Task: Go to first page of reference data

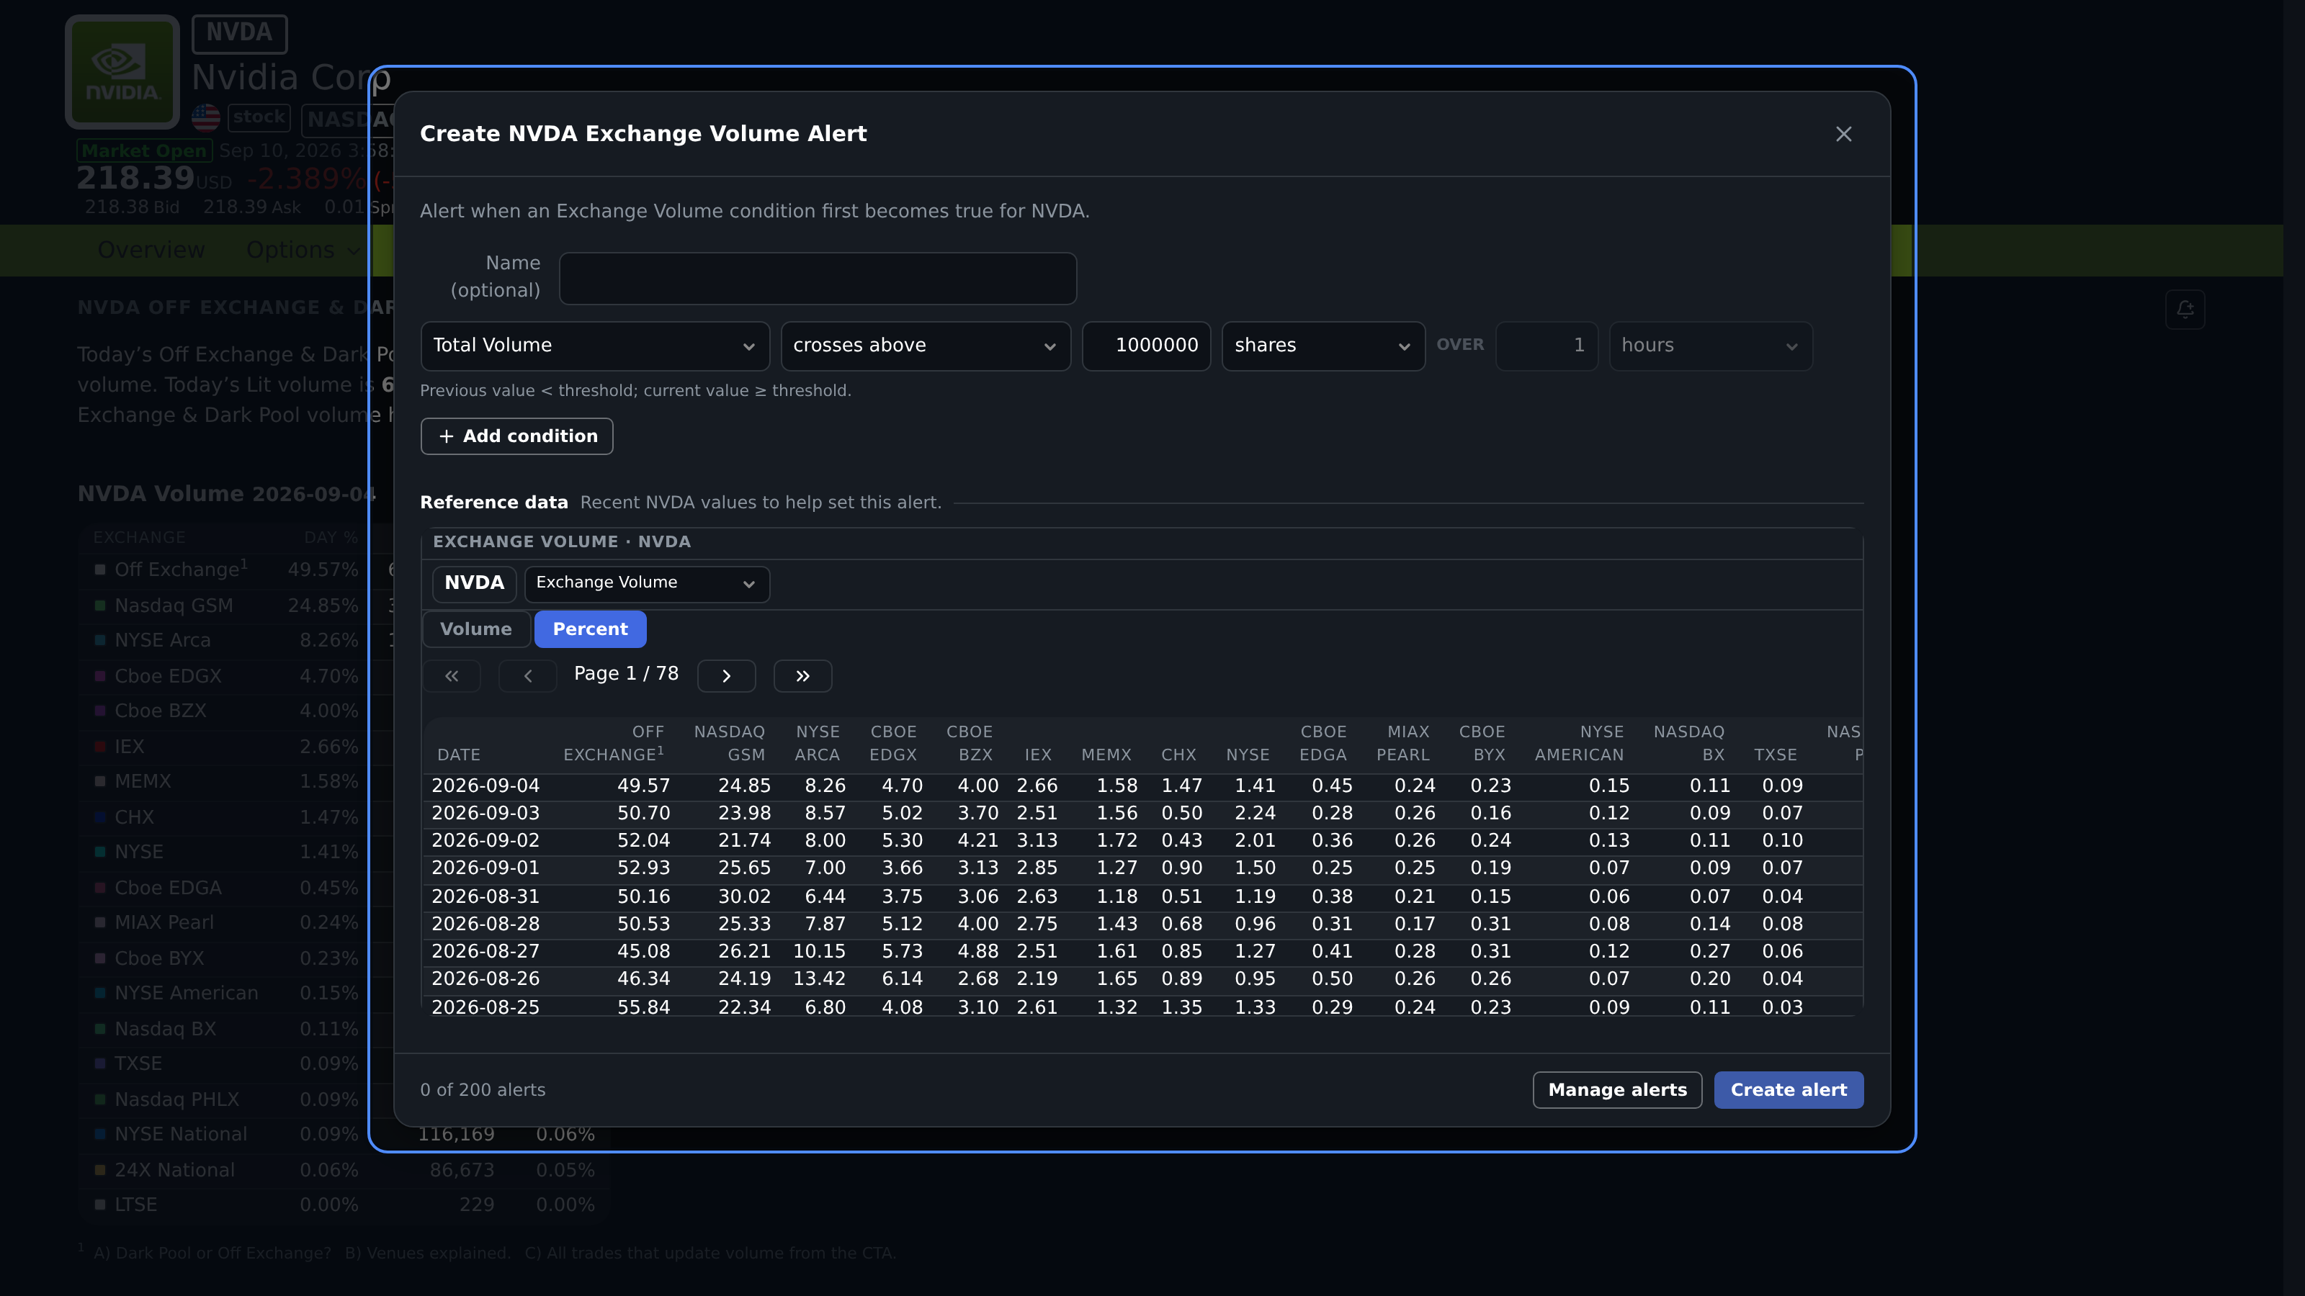Action: tap(452, 676)
